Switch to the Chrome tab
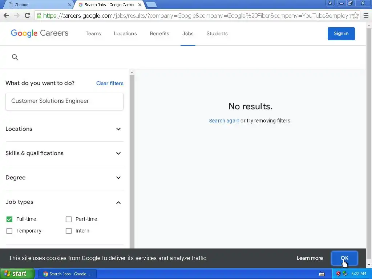Viewport: 372px width, 279px height. [x=38, y=5]
